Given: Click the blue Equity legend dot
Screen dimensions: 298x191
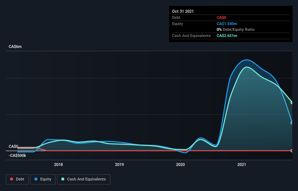Looking at the screenshot, I should coord(36,179).
